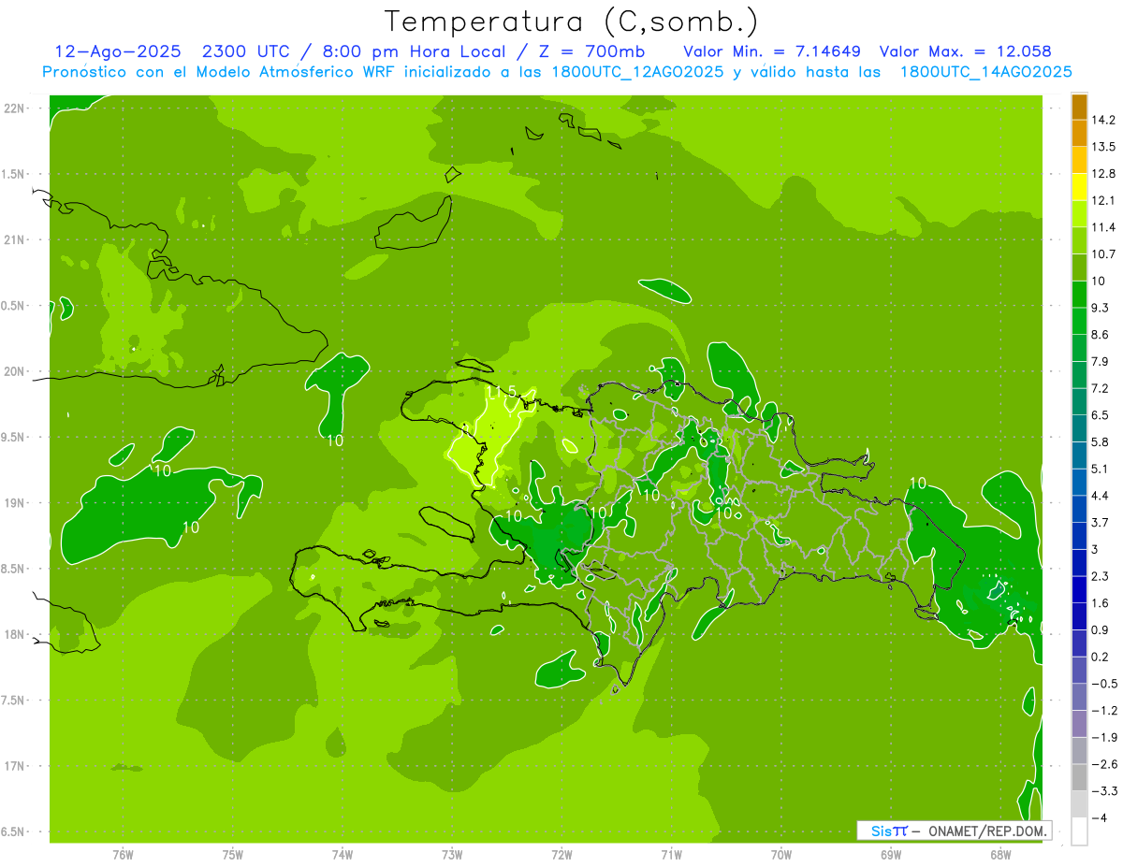Image resolution: width=1123 pixels, height=867 pixels.
Task: Click the "75W" longitude axis label
Action: pos(233,855)
